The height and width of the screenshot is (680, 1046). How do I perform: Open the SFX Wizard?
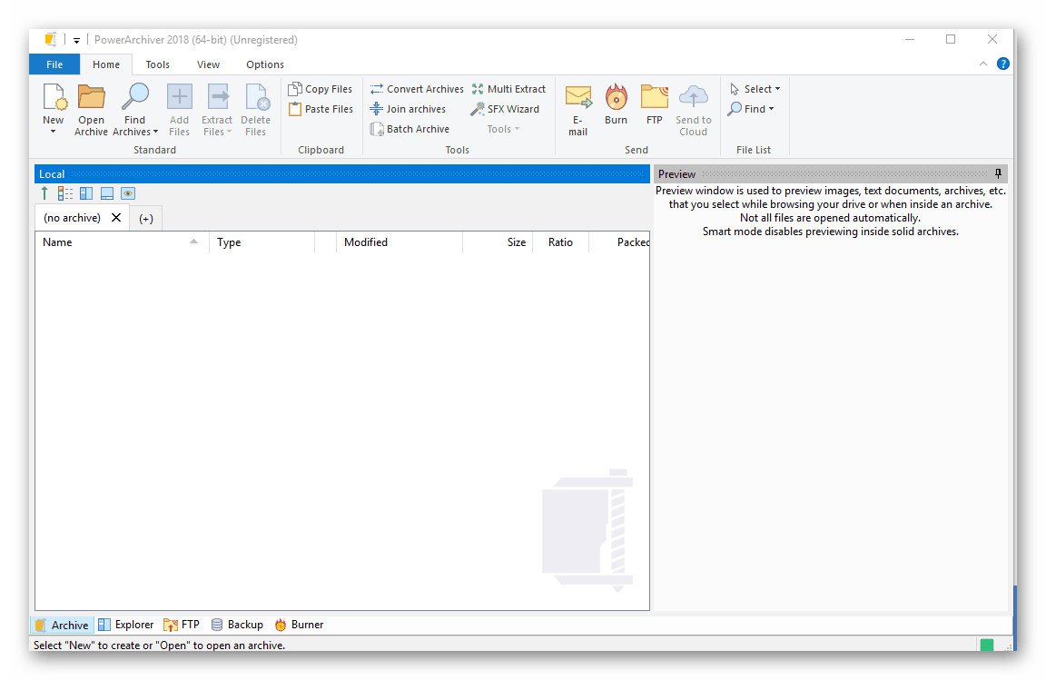tap(505, 109)
